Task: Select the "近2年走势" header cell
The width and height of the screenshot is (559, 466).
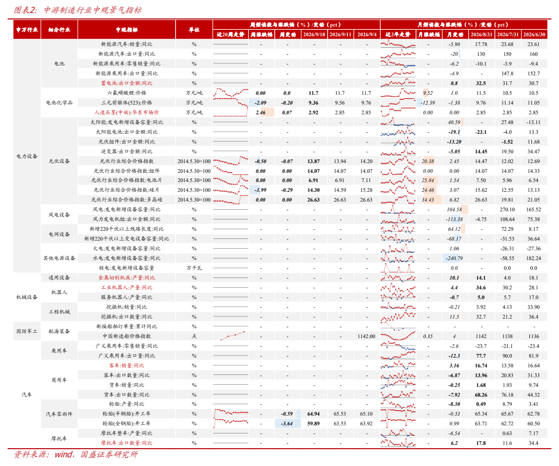Action: (398, 35)
